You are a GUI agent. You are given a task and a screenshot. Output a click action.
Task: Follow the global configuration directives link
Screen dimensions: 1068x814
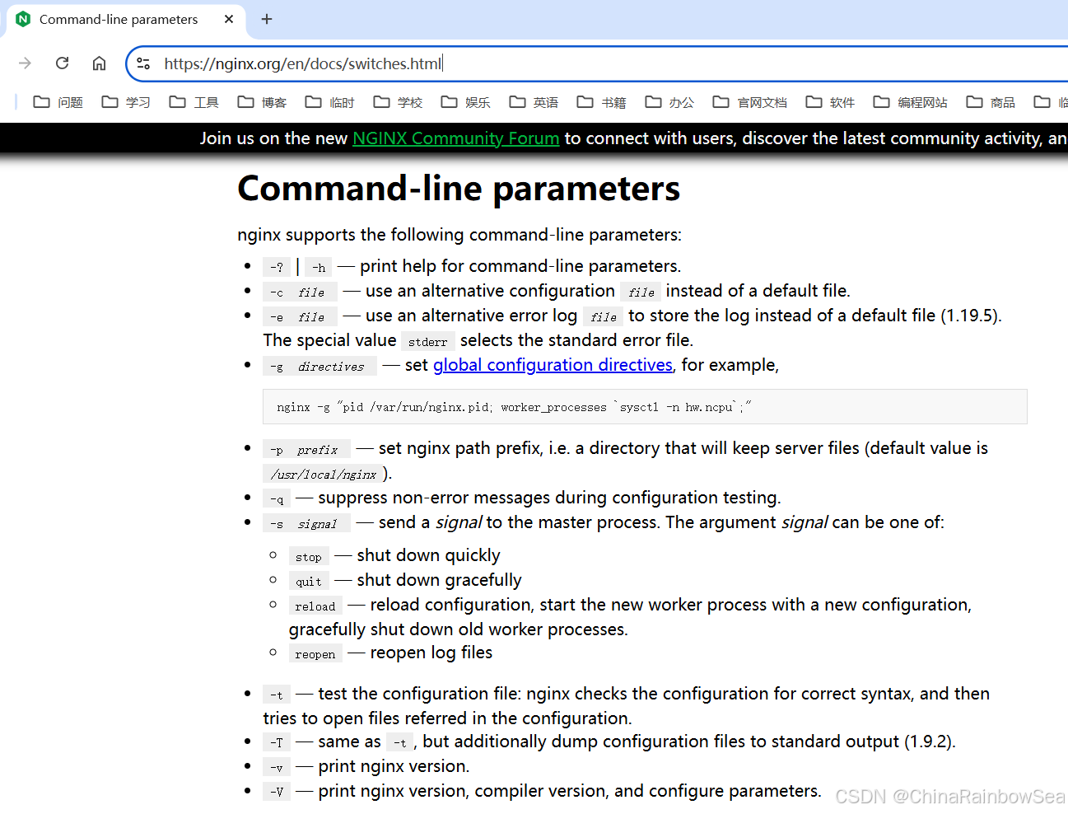pyautogui.click(x=553, y=365)
